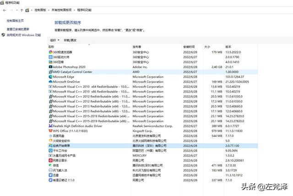293x196 pixels.
Task: Sort by the 版本 column header
Action: 228,47
